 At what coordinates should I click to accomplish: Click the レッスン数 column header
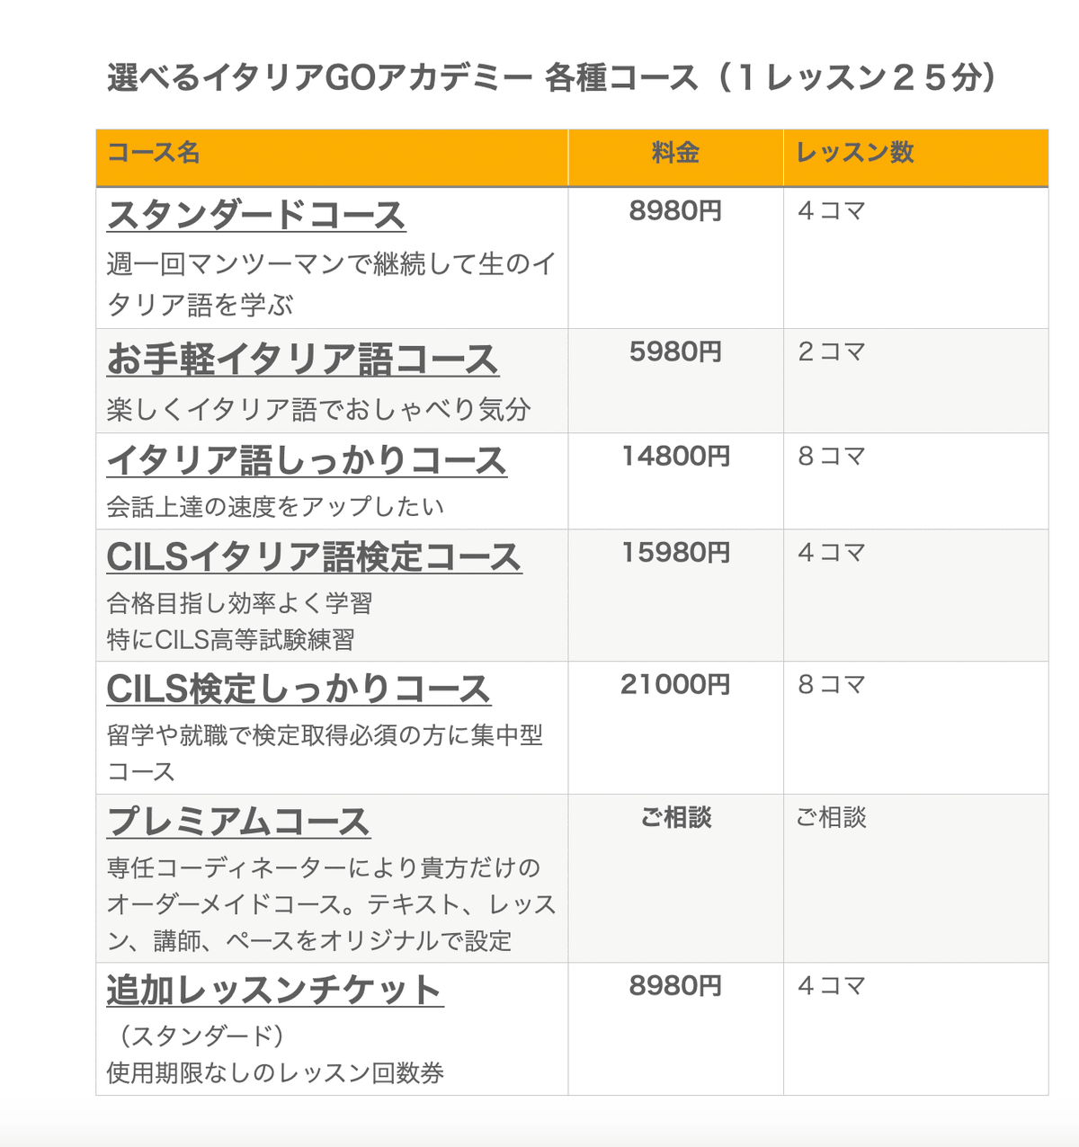pos(855,153)
